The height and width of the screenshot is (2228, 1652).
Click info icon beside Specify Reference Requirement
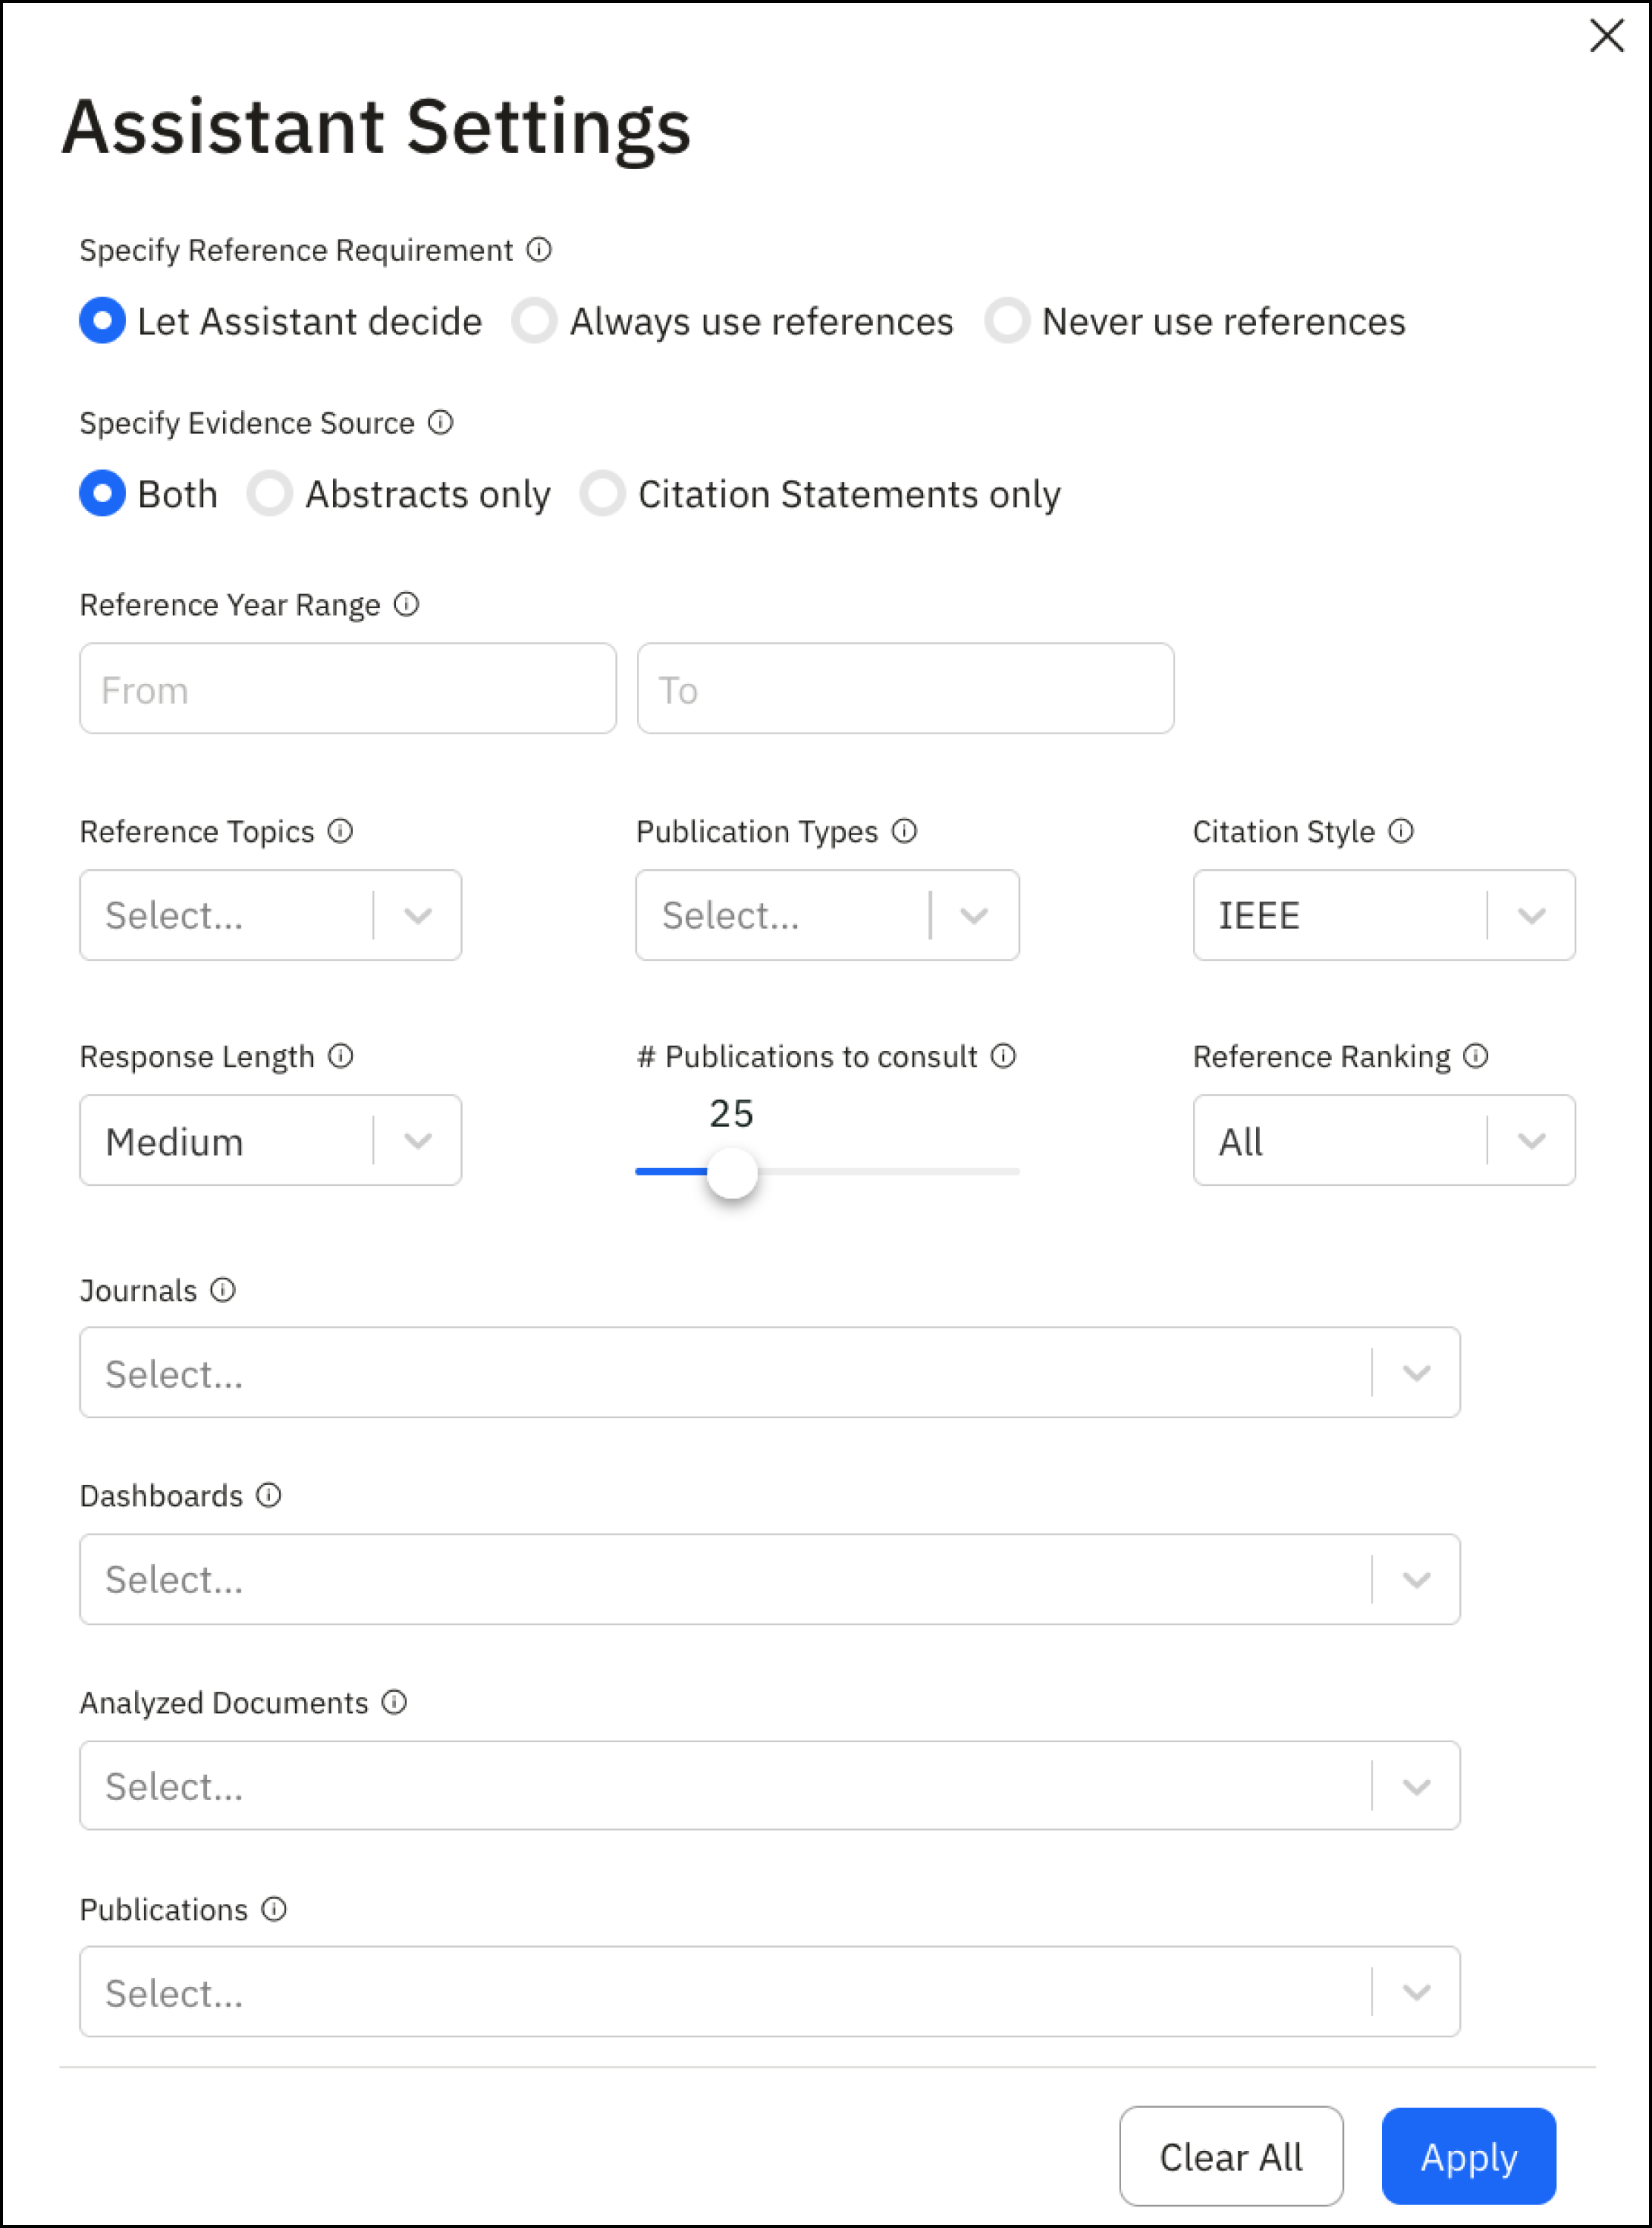(x=539, y=249)
